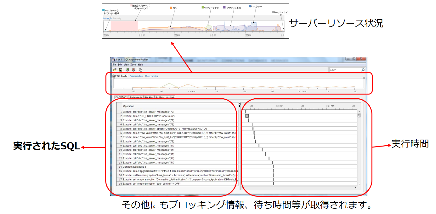This screenshot has height=214, width=436.
Task: Select the green start-profiling connection icon
Action: pyautogui.click(x=127, y=70)
